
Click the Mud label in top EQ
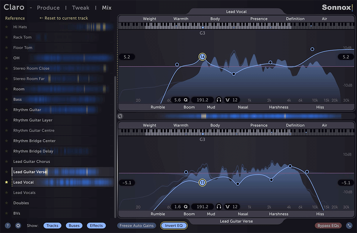pyautogui.click(x=211, y=107)
